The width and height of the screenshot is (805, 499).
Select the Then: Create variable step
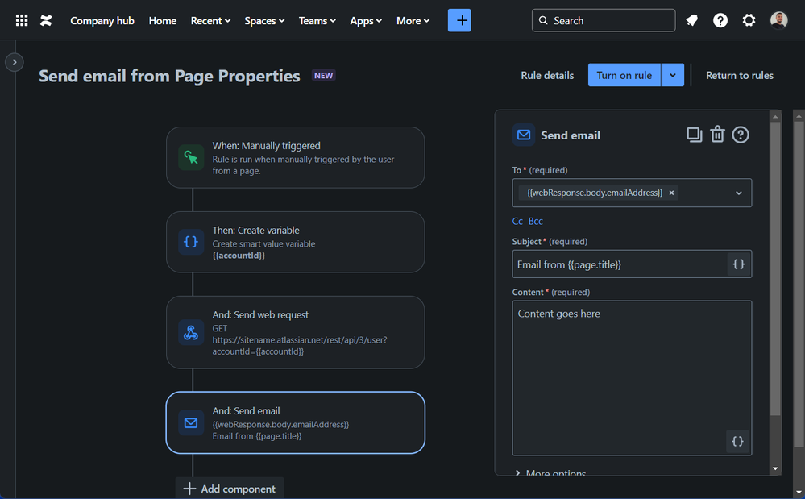pyautogui.click(x=295, y=242)
